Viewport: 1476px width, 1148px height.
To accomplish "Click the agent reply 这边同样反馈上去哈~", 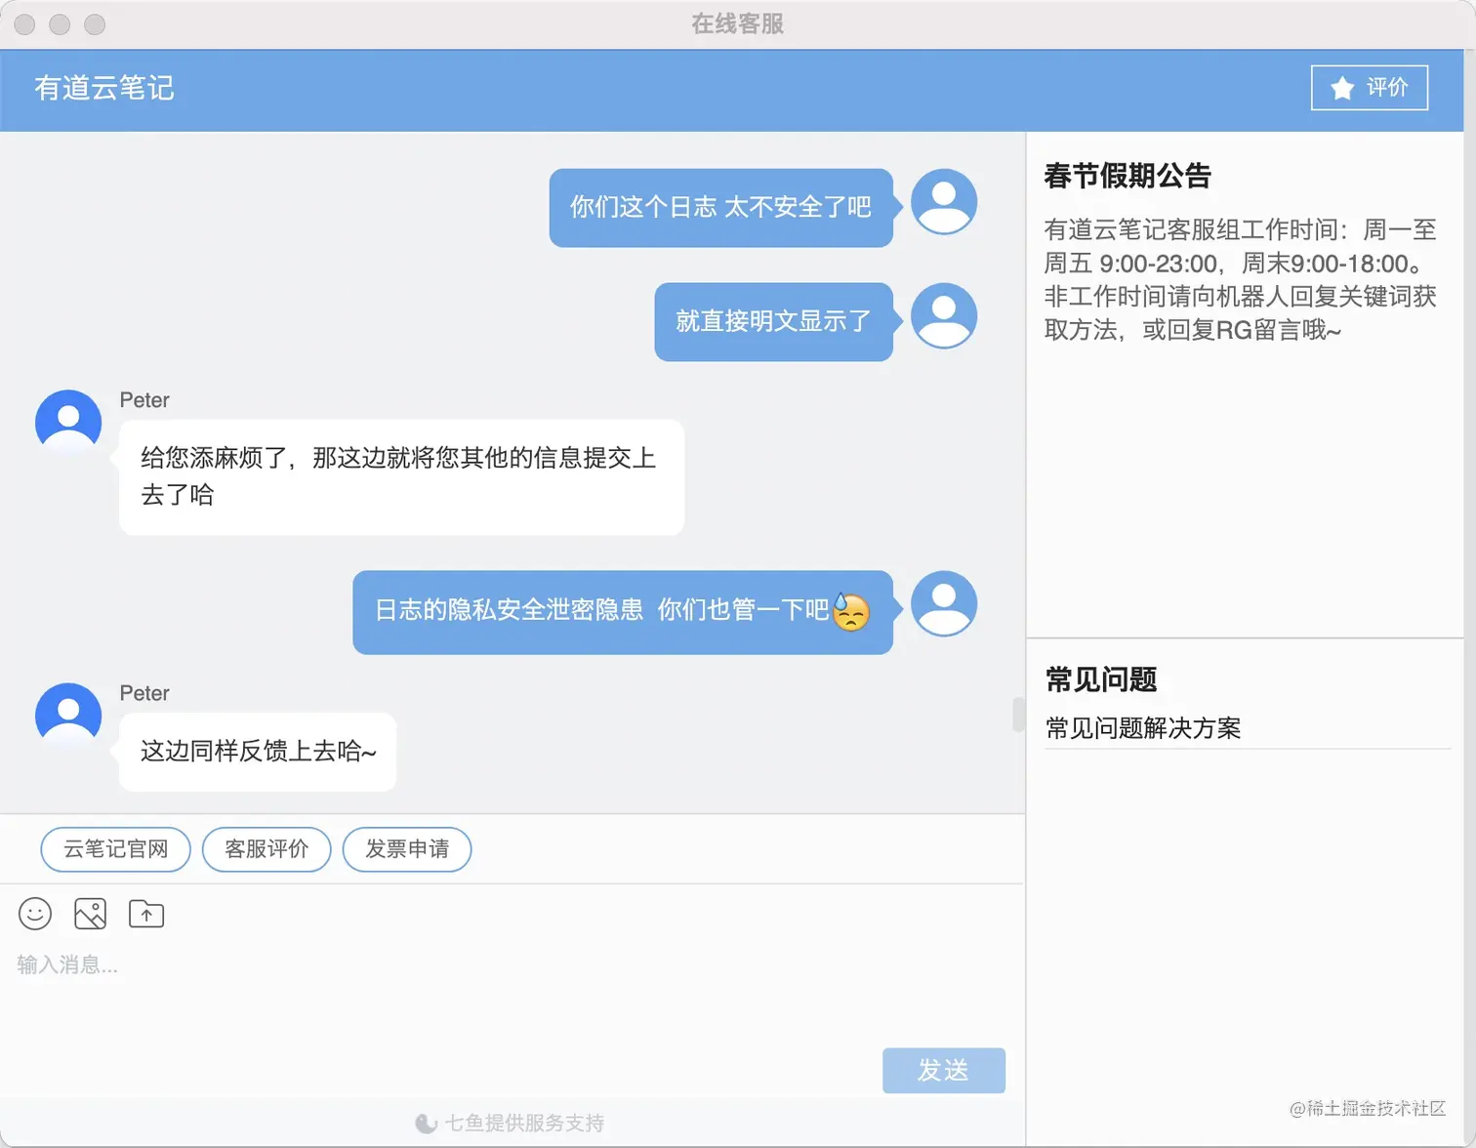I will tap(258, 752).
